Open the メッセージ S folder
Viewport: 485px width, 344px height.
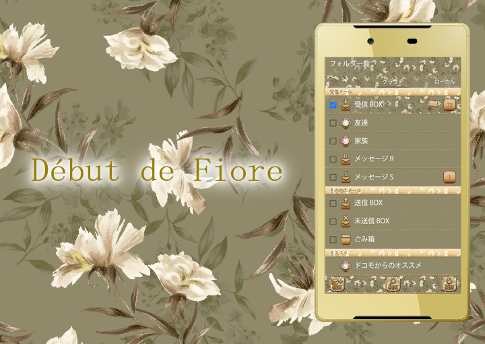(x=374, y=178)
